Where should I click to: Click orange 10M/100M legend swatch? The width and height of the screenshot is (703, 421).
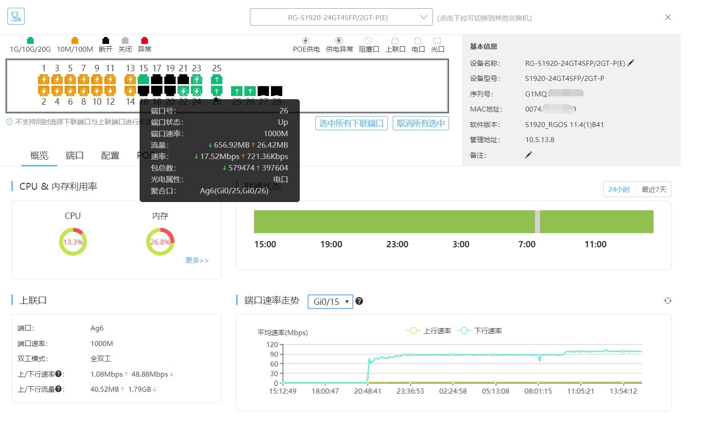click(x=75, y=40)
